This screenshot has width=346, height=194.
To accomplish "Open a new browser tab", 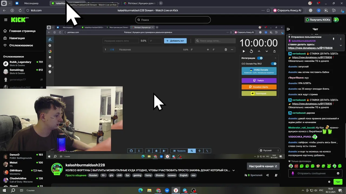I will coord(161,3).
